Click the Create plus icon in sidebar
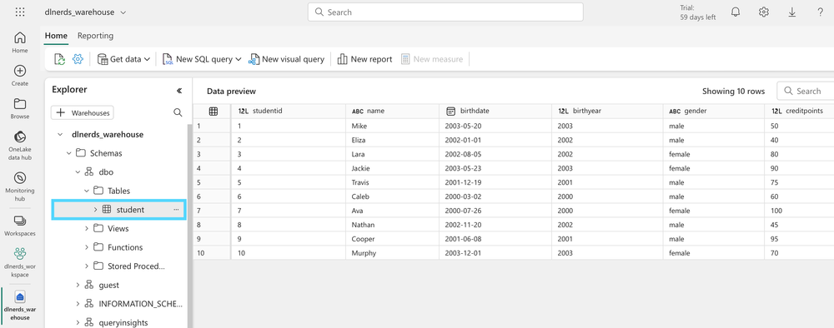The image size is (834, 328). click(x=20, y=71)
